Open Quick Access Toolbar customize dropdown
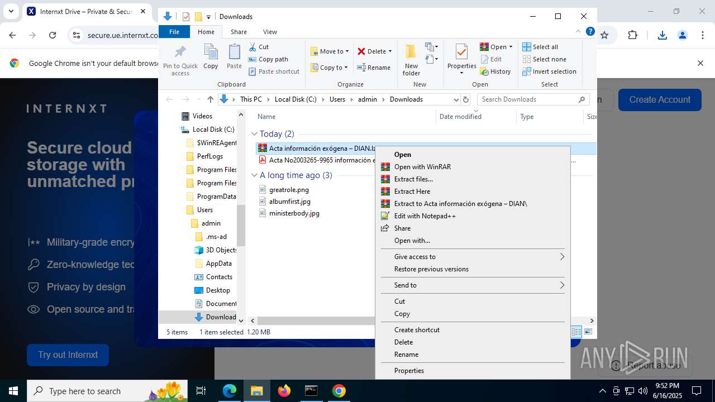 pos(208,17)
